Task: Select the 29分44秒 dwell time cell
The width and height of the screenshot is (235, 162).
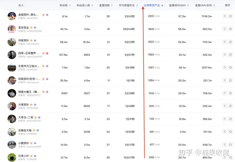Action: 129,29
